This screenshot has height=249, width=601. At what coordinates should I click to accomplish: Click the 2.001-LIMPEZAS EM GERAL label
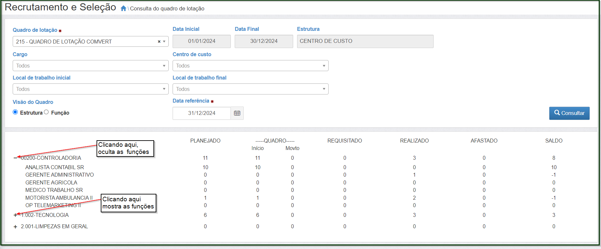[x=54, y=226]
